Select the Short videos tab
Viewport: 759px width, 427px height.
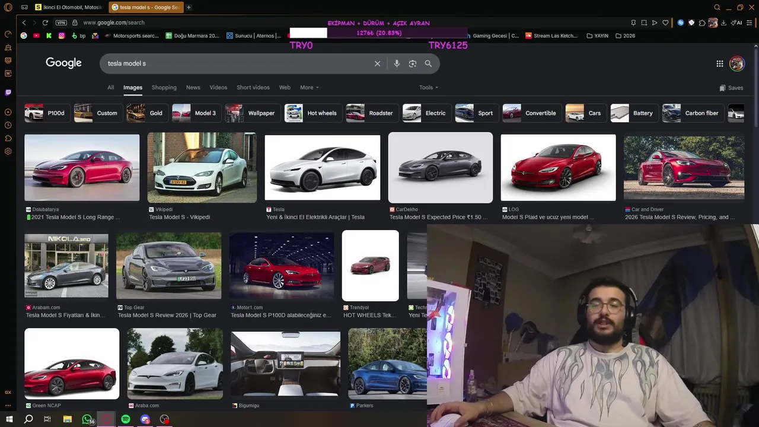coord(253,87)
